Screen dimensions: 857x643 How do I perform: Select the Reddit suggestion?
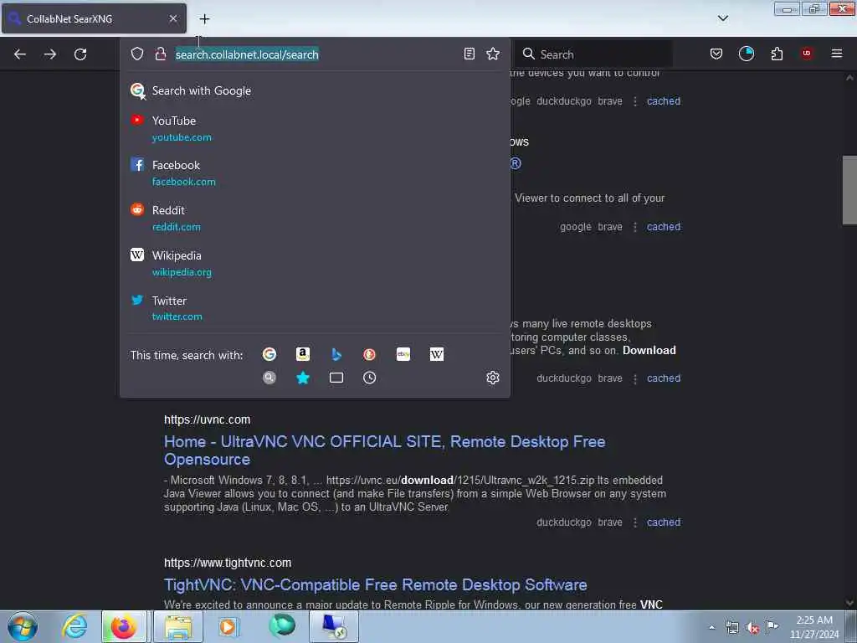click(315, 219)
